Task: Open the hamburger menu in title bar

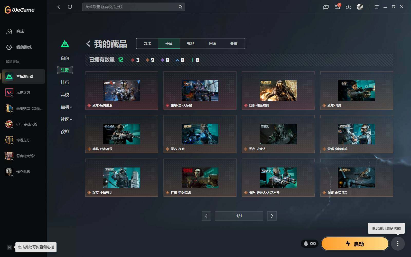Action: click(x=377, y=7)
